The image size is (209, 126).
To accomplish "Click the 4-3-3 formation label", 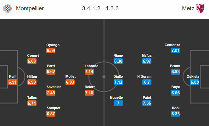I will tap(112, 8).
